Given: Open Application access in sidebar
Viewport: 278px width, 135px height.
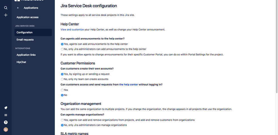Looking at the screenshot, I should [x=28, y=17].
